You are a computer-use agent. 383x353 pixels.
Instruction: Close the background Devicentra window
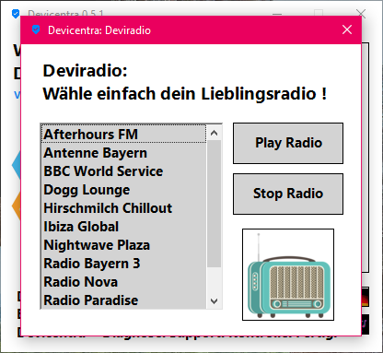(361, 14)
